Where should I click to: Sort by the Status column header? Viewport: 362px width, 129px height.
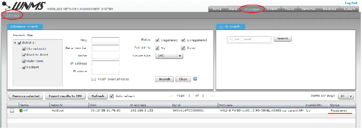point(342,105)
